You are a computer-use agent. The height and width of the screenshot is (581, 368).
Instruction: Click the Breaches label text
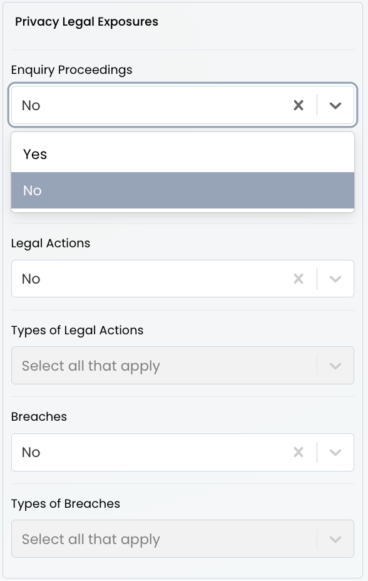(39, 416)
